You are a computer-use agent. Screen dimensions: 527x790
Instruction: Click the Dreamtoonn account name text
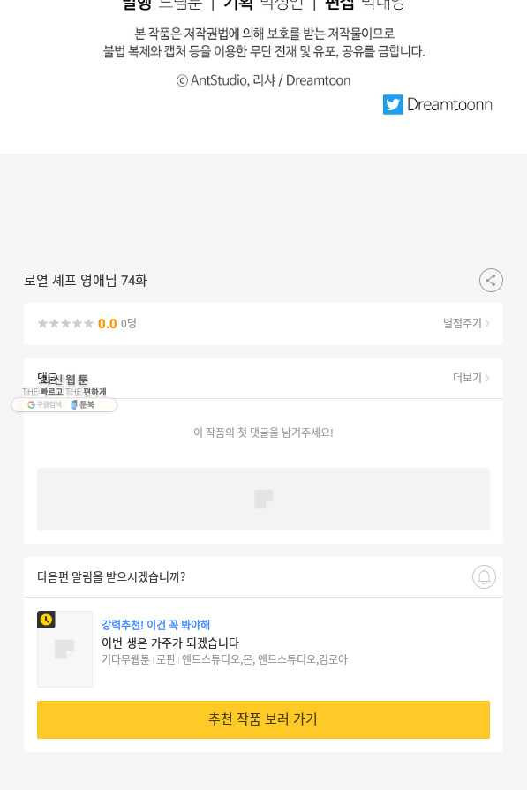[x=449, y=105]
